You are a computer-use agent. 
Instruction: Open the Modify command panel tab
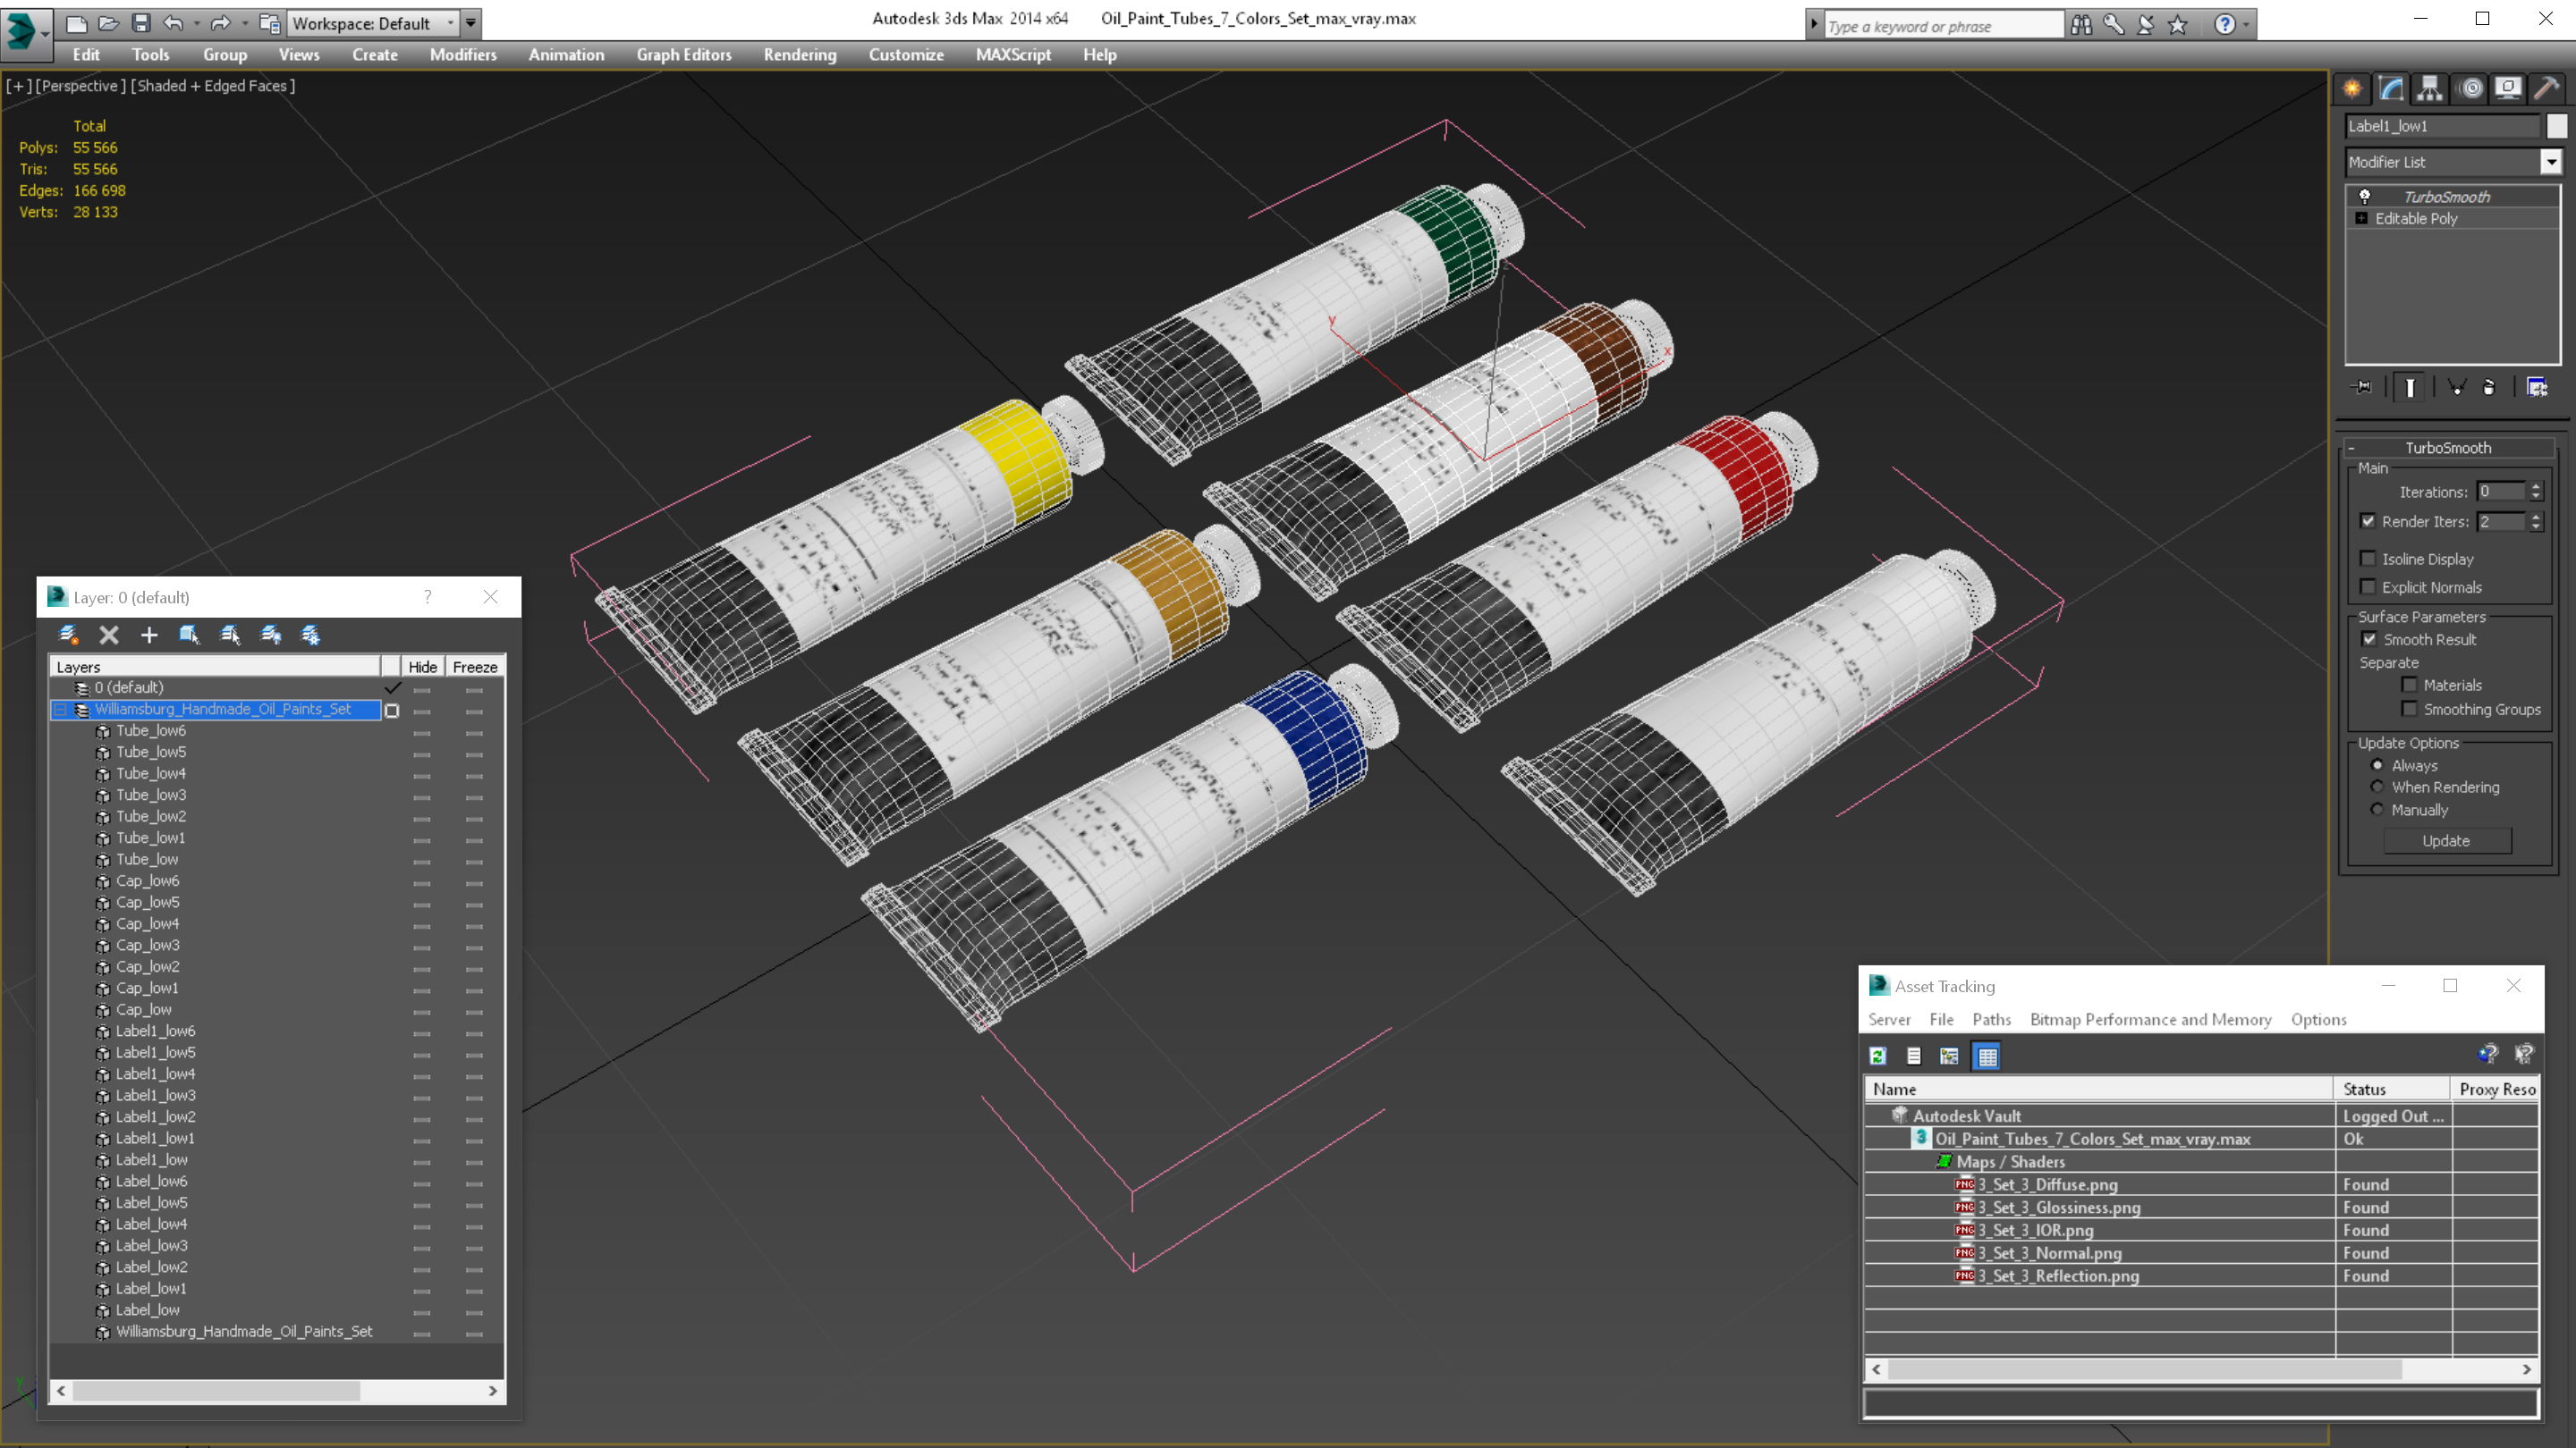2391,89
